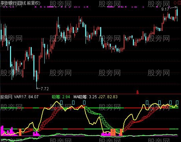The height and width of the screenshot is (142, 181).
Task: Select the 7.72 low price label
Action: click(45, 89)
